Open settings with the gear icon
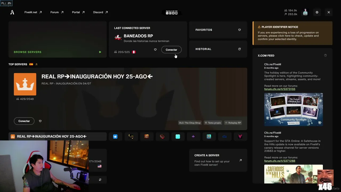The height and width of the screenshot is (192, 341). pyautogui.click(x=317, y=12)
